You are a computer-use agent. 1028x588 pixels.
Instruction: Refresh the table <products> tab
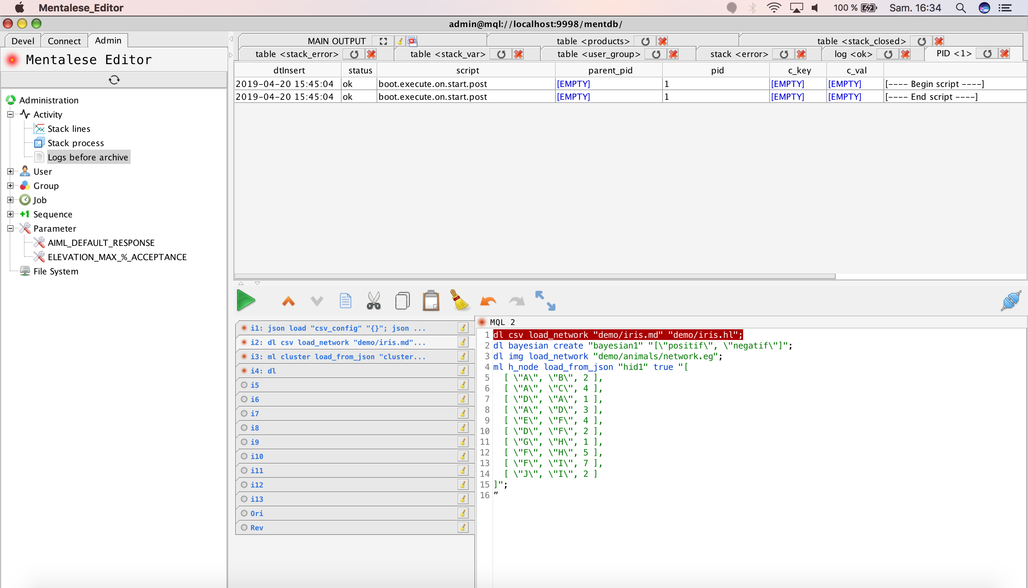tap(645, 41)
